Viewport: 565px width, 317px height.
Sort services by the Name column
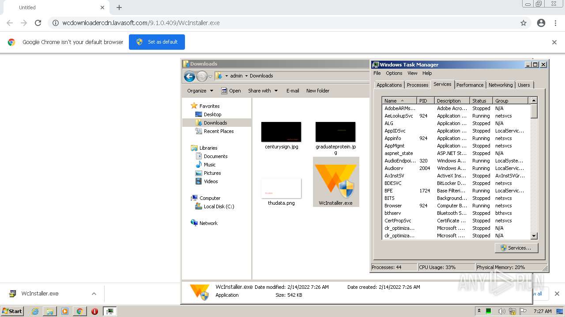tap(399, 101)
